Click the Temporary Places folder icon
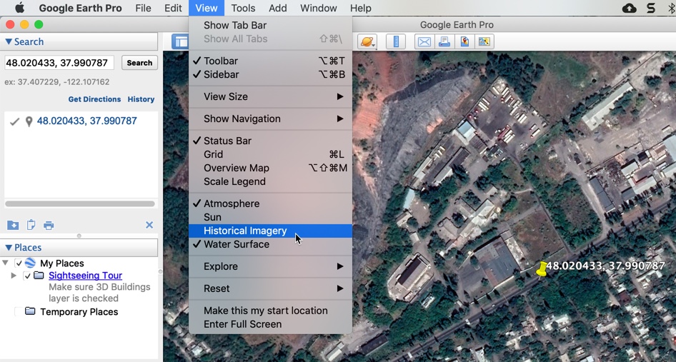This screenshot has height=362, width=676. tap(30, 311)
